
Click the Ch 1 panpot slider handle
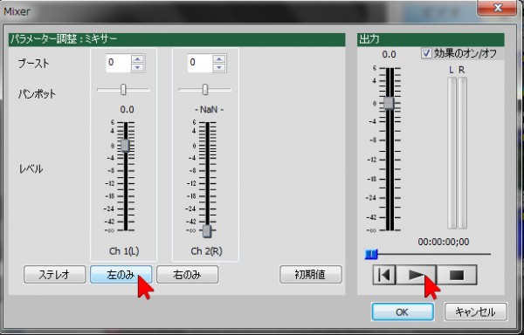pyautogui.click(x=123, y=90)
